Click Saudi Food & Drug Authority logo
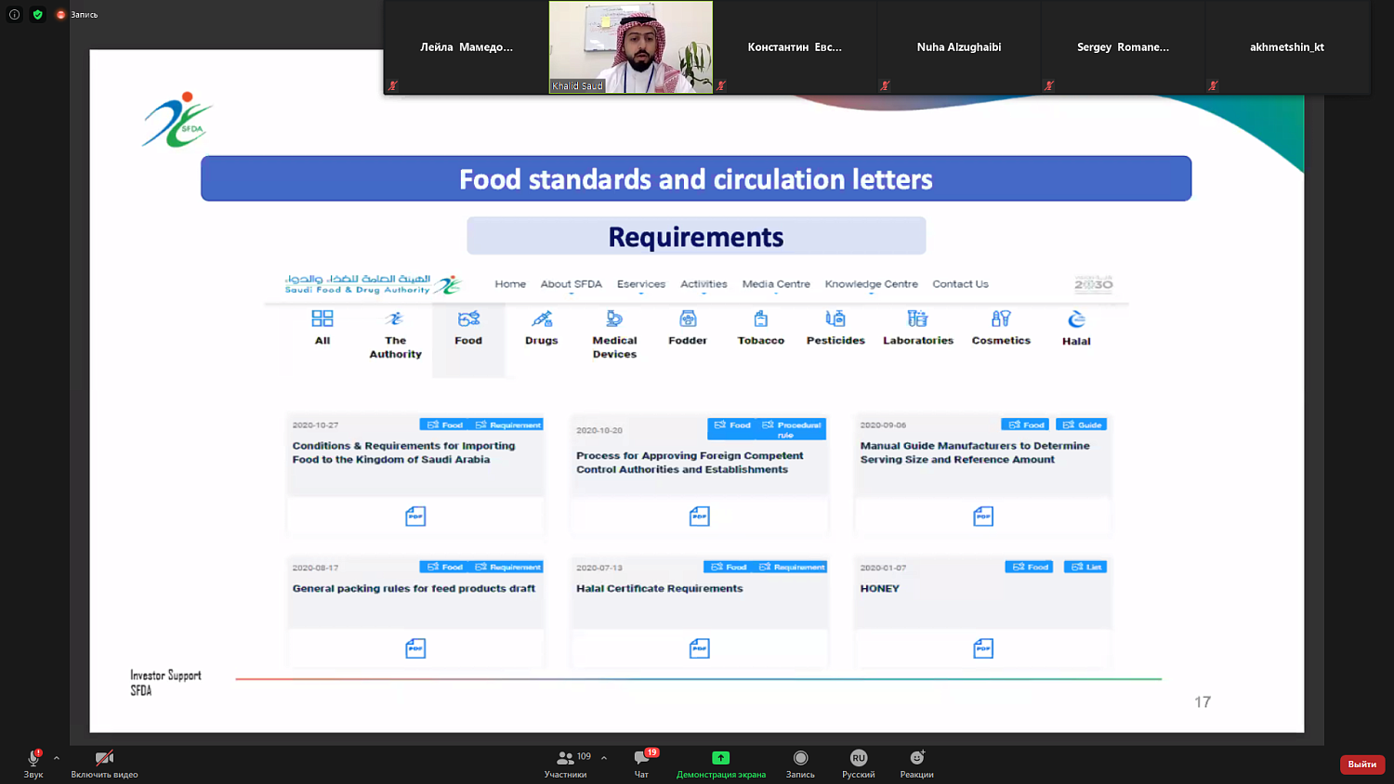This screenshot has width=1394, height=784. (x=373, y=284)
